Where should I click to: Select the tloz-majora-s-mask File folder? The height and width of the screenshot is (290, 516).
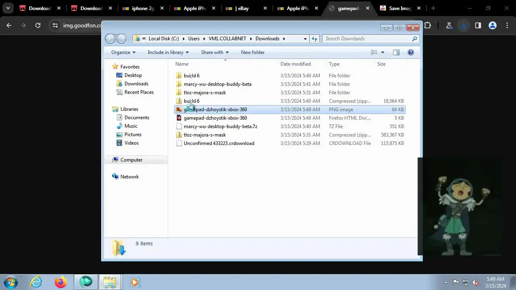point(290,93)
